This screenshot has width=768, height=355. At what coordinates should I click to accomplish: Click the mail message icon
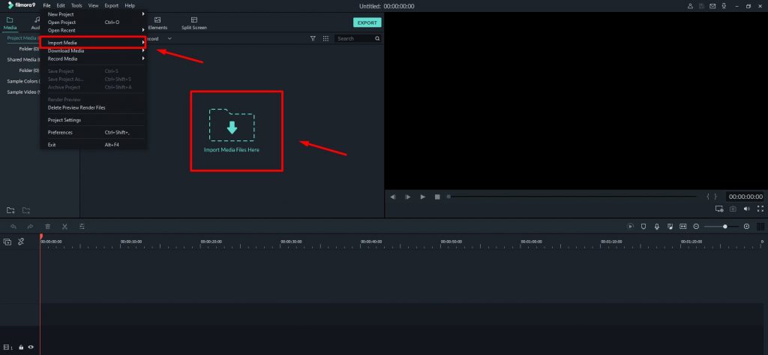point(712,6)
